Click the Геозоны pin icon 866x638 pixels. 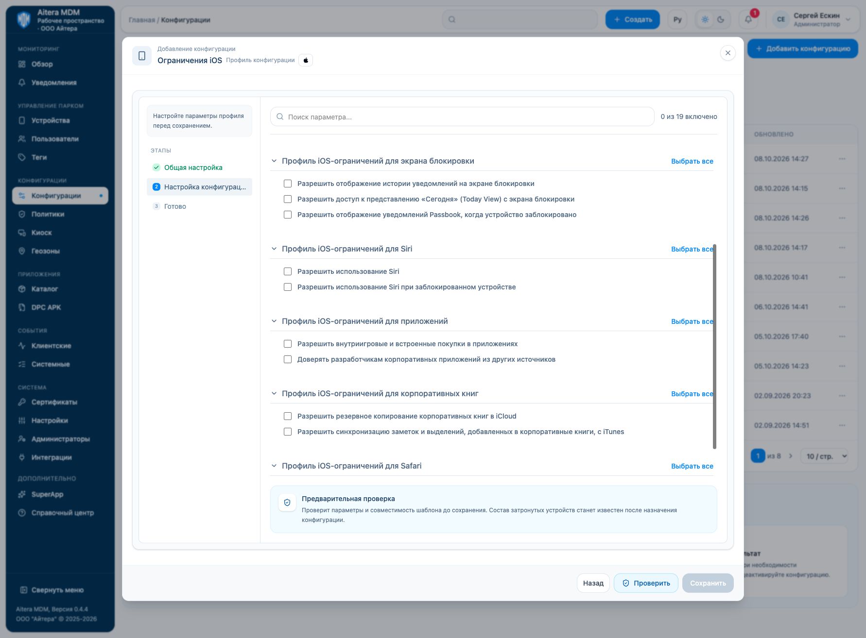tap(22, 251)
